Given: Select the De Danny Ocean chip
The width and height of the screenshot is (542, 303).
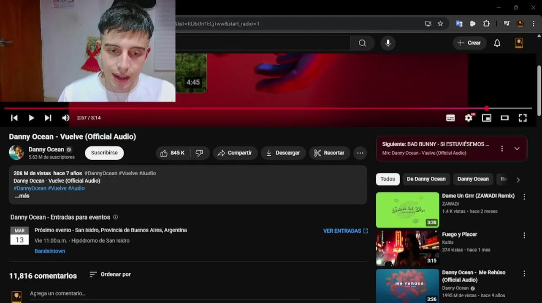Looking at the screenshot, I should pyautogui.click(x=426, y=179).
